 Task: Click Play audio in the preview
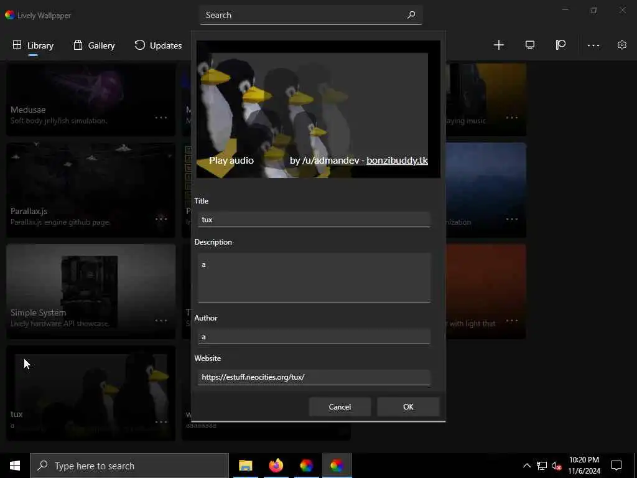tap(231, 161)
